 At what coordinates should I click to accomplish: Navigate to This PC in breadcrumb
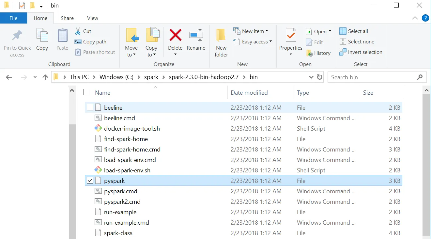[x=79, y=77]
